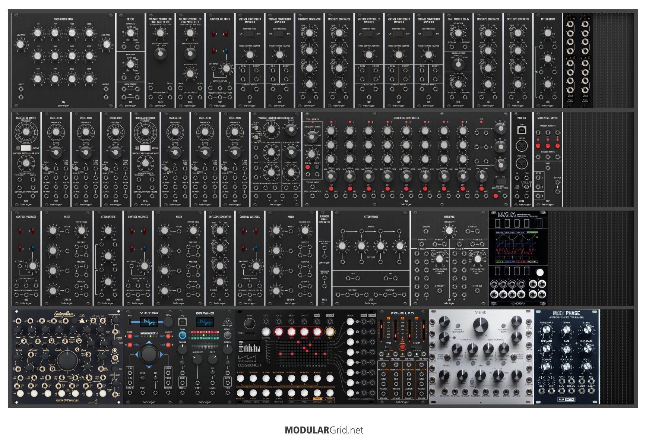Hit the red SAVE button on Victor

click(168, 336)
